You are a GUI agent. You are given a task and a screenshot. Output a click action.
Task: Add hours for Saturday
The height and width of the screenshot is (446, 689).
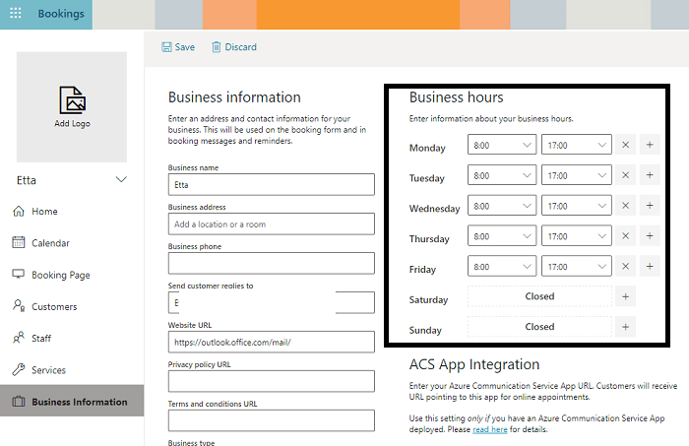[626, 296]
